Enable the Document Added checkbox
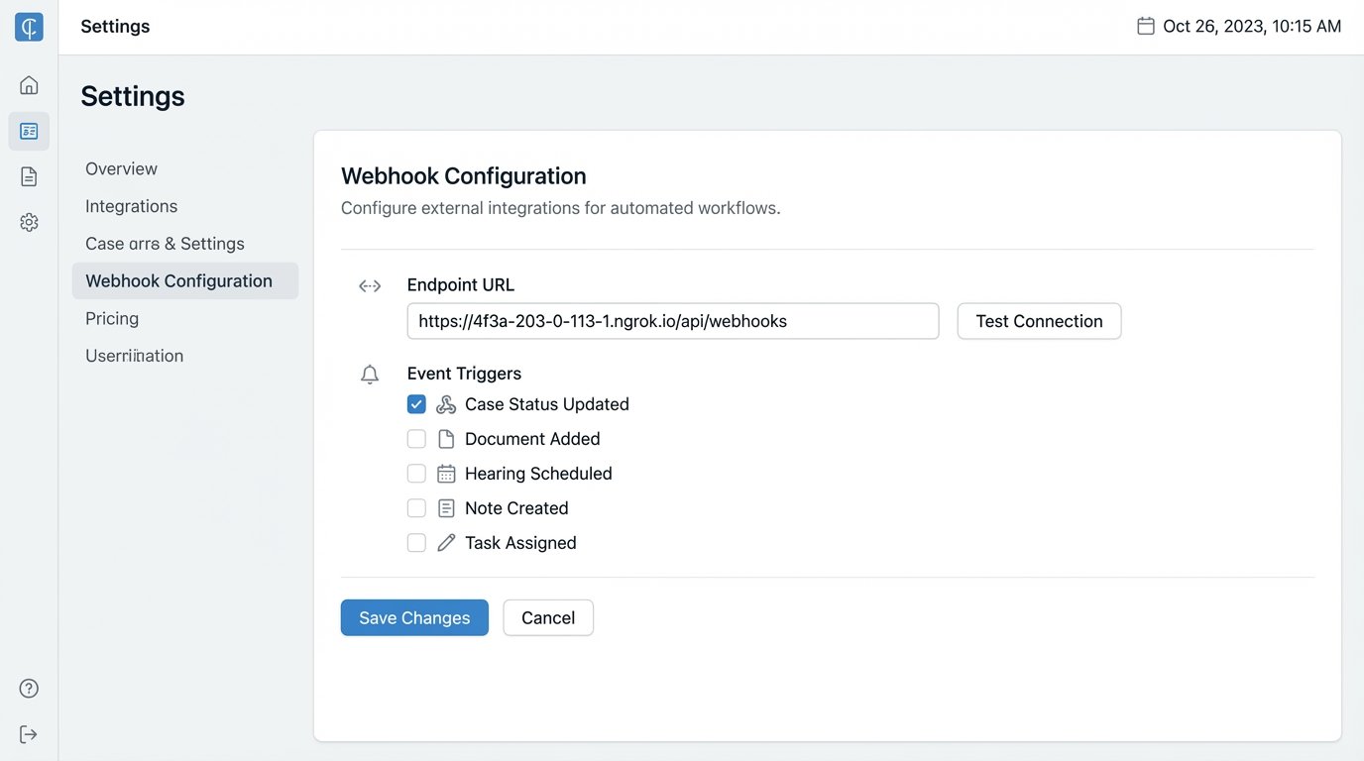Image resolution: width=1364 pixels, height=761 pixels. [x=416, y=439]
